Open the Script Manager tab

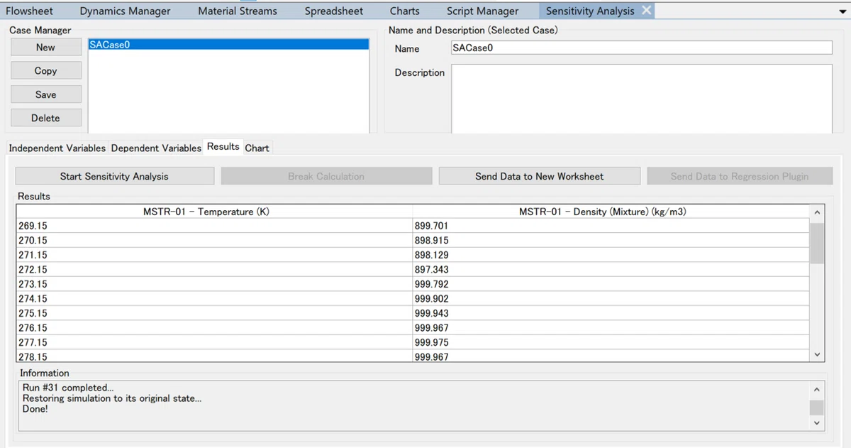pos(483,11)
